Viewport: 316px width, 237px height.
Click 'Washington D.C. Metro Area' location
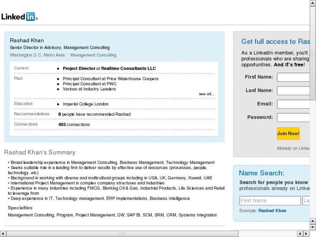tap(37, 55)
